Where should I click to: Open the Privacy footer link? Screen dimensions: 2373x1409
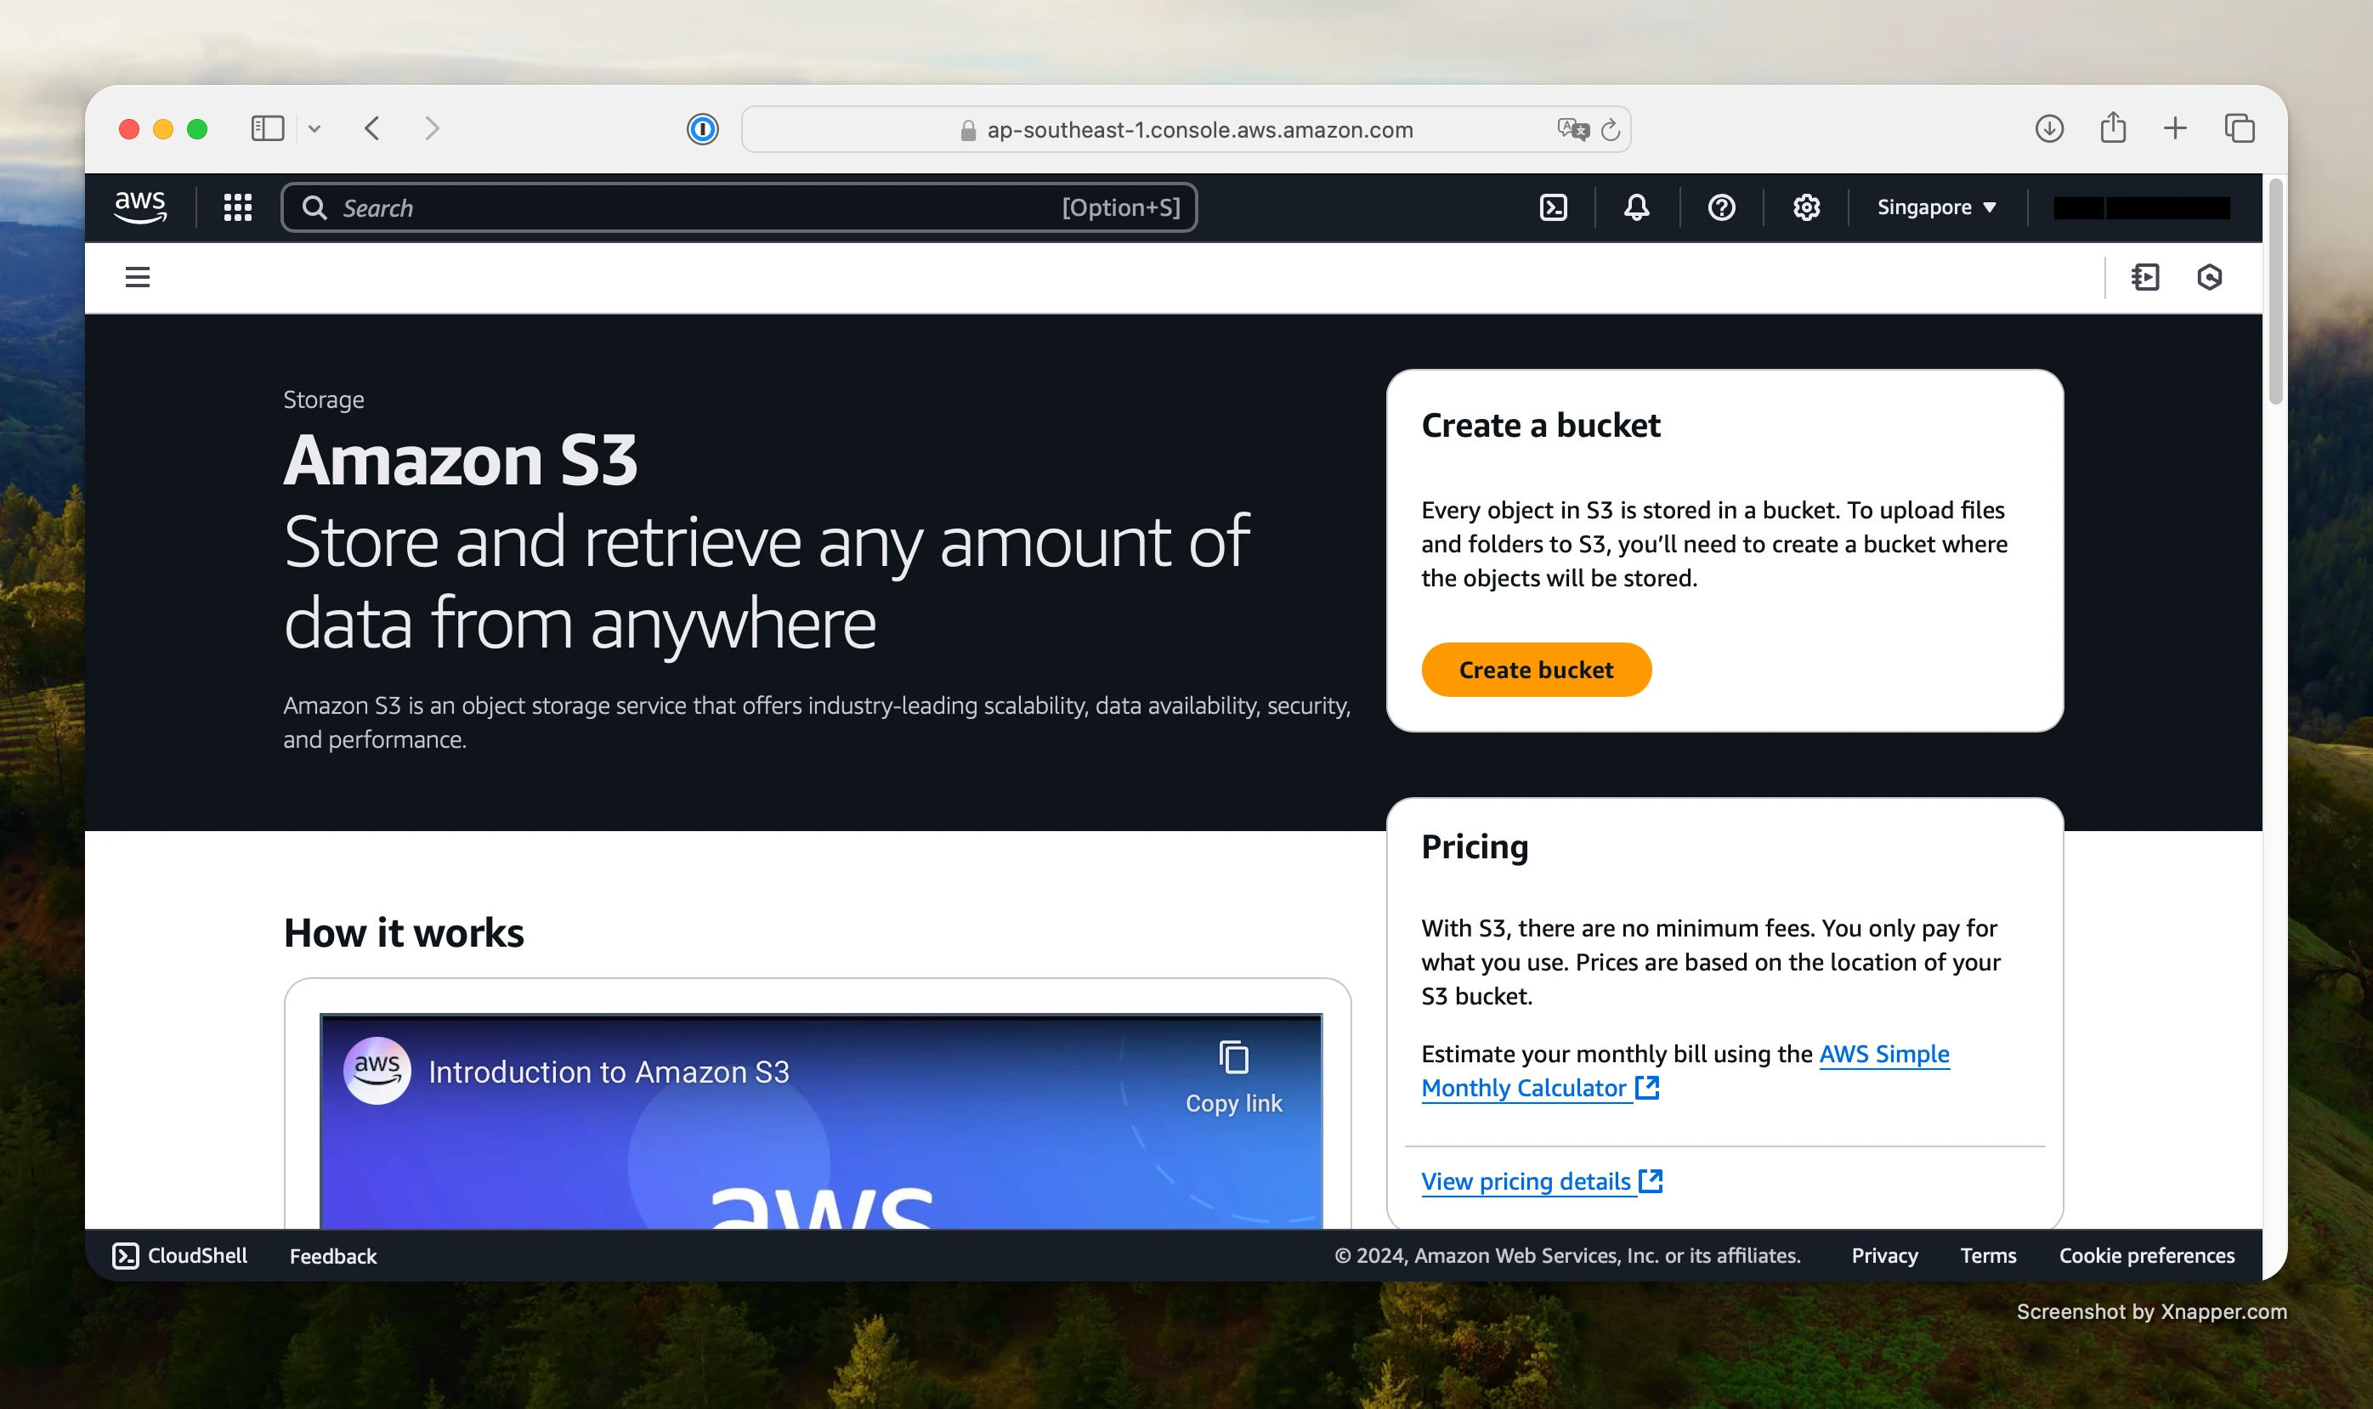[1884, 1255]
